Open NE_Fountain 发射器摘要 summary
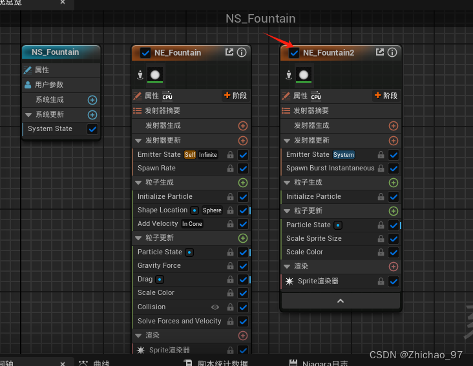This screenshot has height=366, width=473. 191,111
